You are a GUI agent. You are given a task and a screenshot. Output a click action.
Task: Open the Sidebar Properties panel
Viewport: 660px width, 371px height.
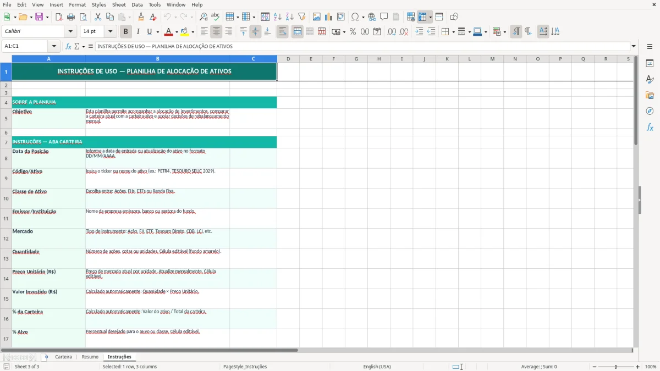tap(650, 64)
